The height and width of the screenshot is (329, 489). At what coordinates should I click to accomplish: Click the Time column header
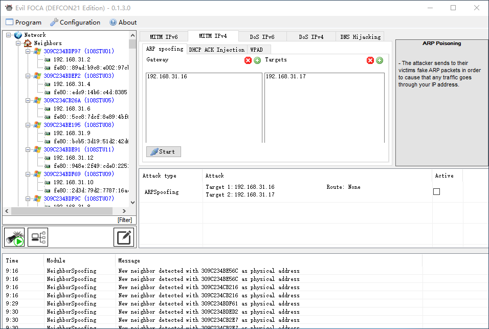coord(24,260)
